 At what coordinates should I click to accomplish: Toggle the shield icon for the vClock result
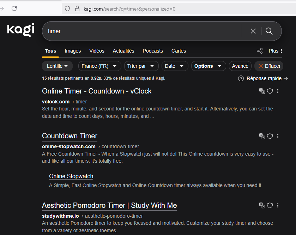click(x=270, y=91)
